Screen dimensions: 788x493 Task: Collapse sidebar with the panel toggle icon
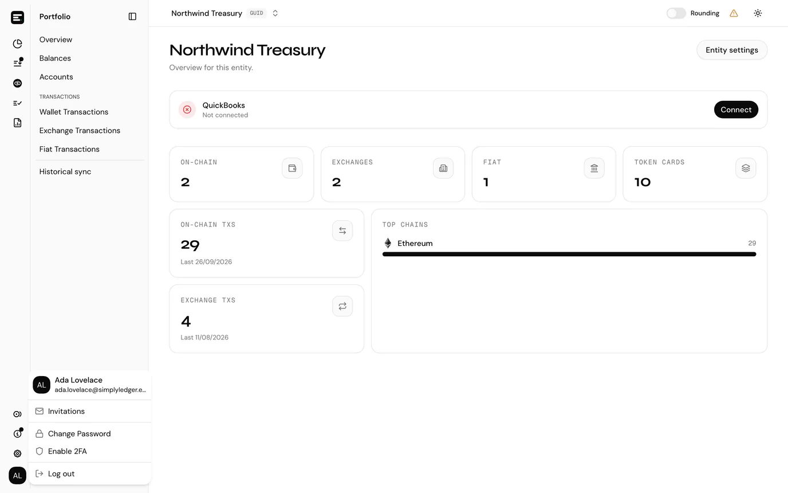[132, 17]
